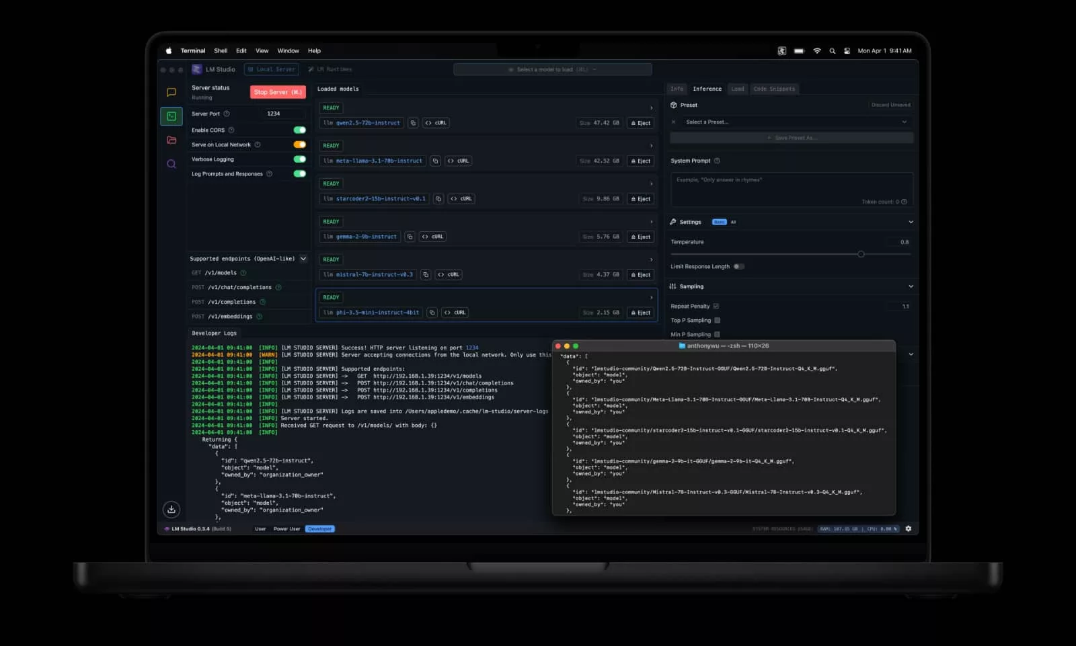Open the Downloads icon at bottom left
The height and width of the screenshot is (646, 1076).
pyautogui.click(x=171, y=510)
